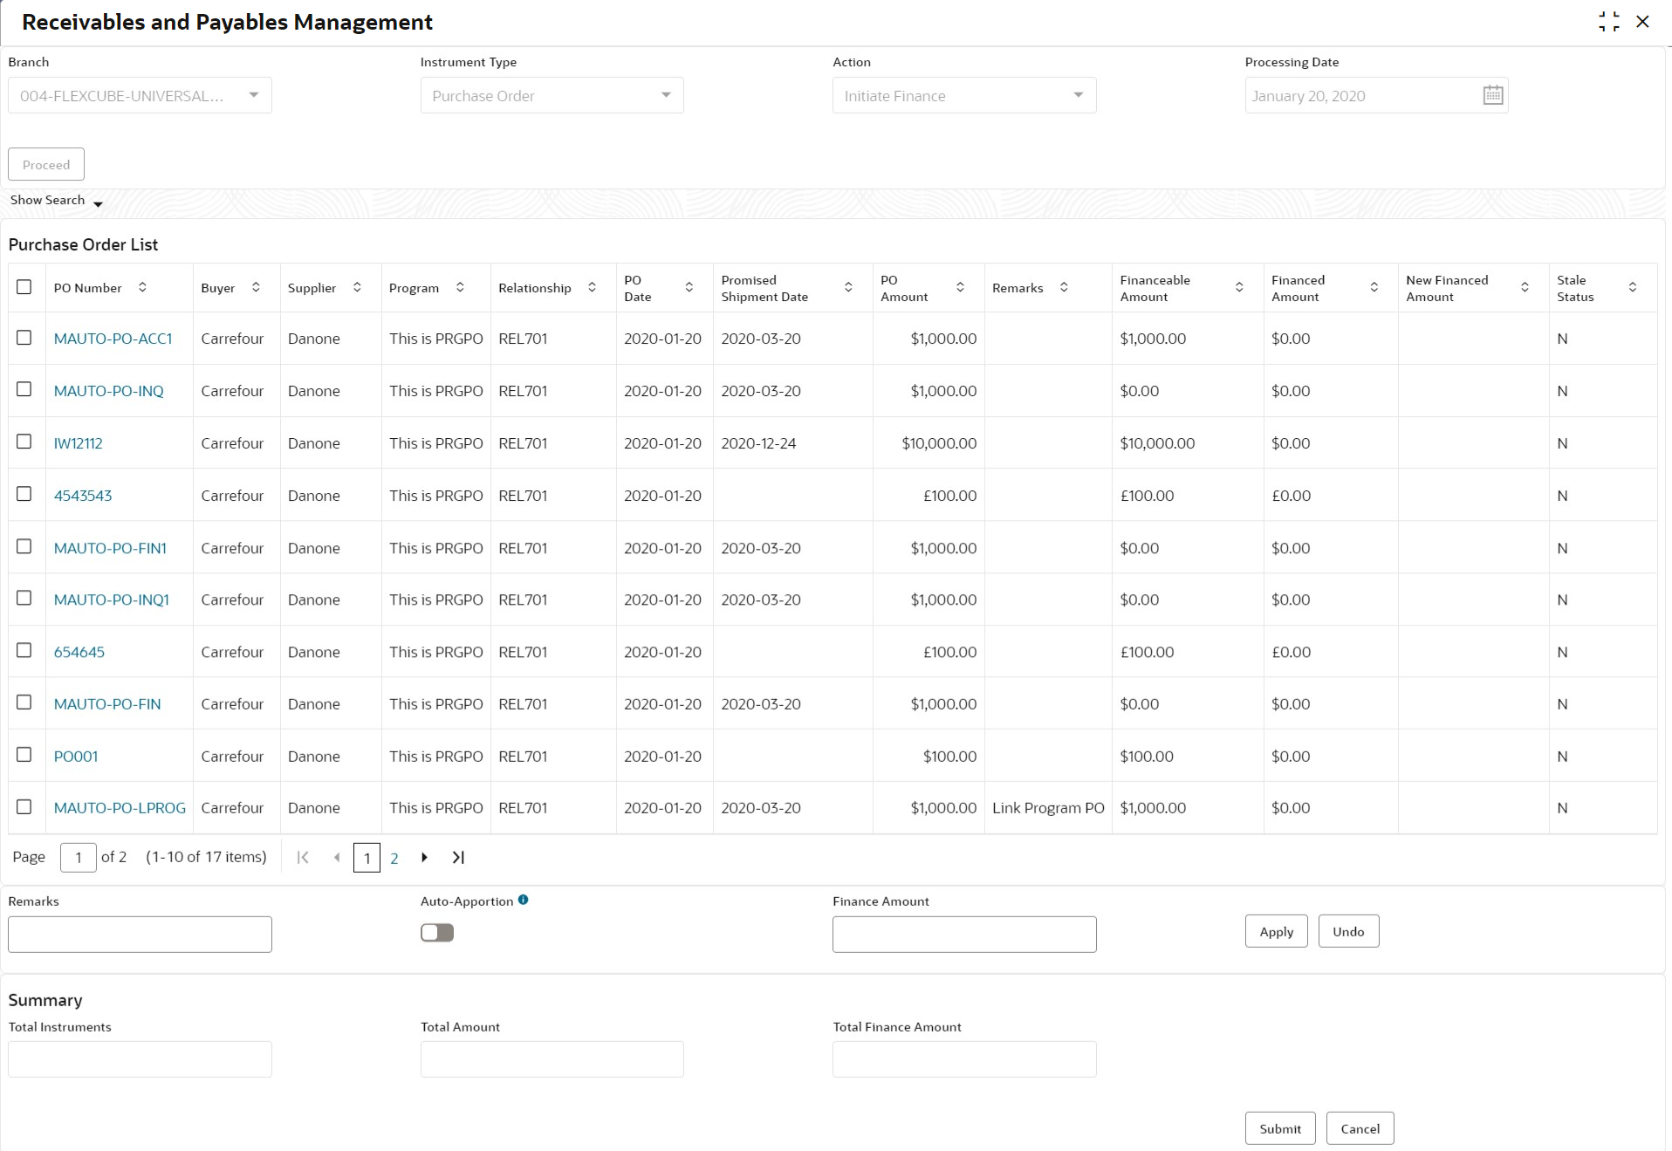
Task: Click the 'Link Program PO' remarks cell
Action: click(x=1048, y=808)
